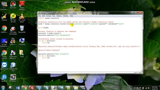This screenshot has width=160, height=90.
Task: Launch the Bandicam desktop icon
Action: (x=13, y=5)
